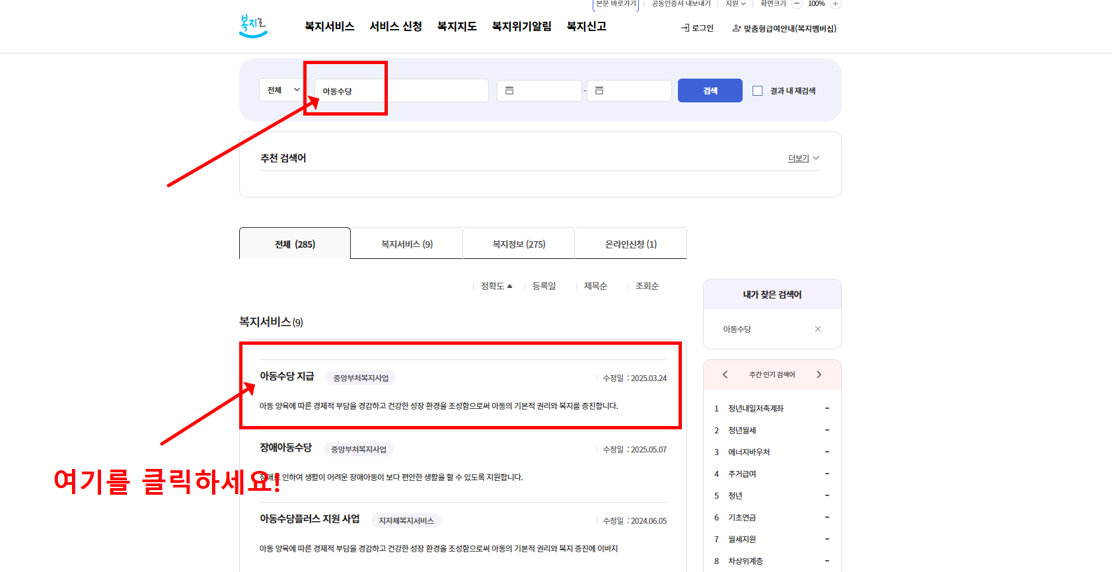Image resolution: width=1112 pixels, height=572 pixels.
Task: Select the 전체 (285) tab
Action: 295,244
